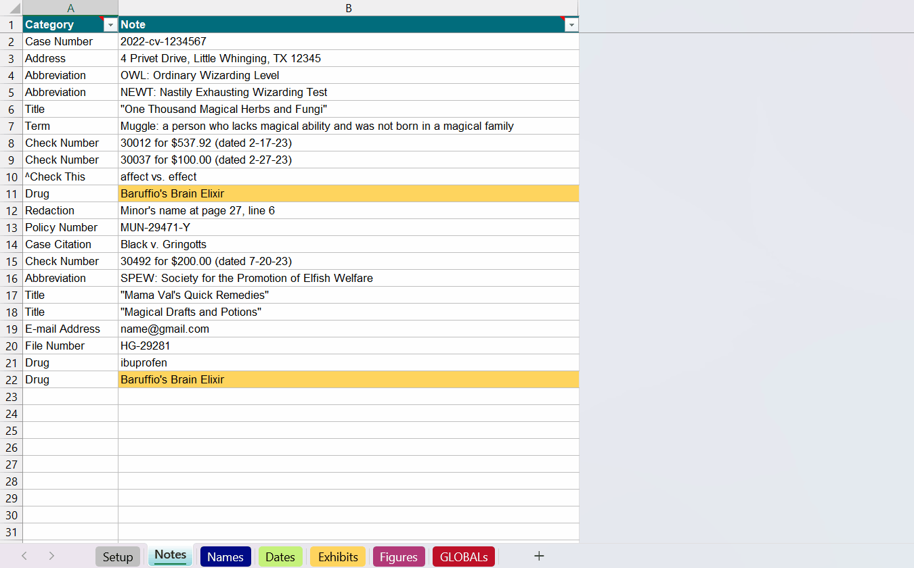Image resolution: width=914 pixels, height=568 pixels.
Task: Select Drug category cell in row 21
Action: (x=70, y=362)
